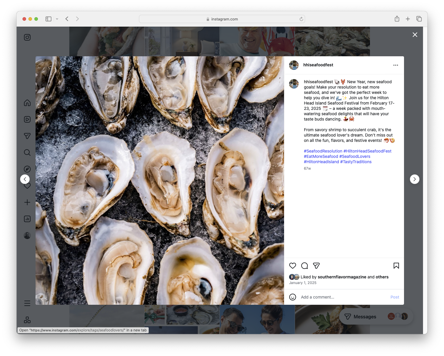Viewport: 444px width, 356px height.
Task: Click the comment bubble icon
Action: (304, 266)
